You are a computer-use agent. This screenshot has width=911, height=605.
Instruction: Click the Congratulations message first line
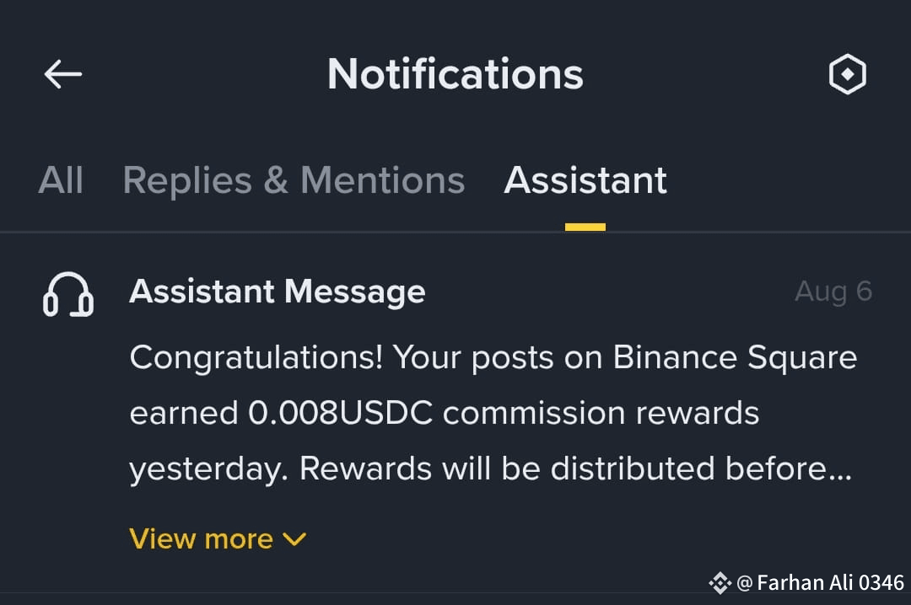coord(493,357)
